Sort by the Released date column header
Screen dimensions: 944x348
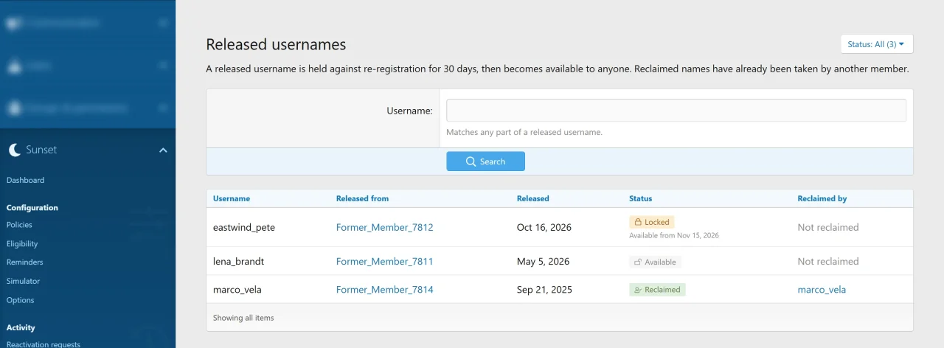click(x=532, y=198)
